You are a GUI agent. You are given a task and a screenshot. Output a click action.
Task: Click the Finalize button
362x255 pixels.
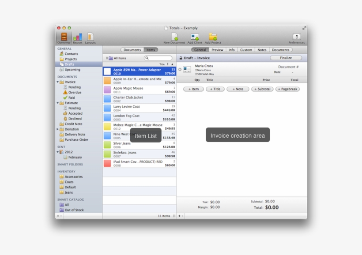285,57
